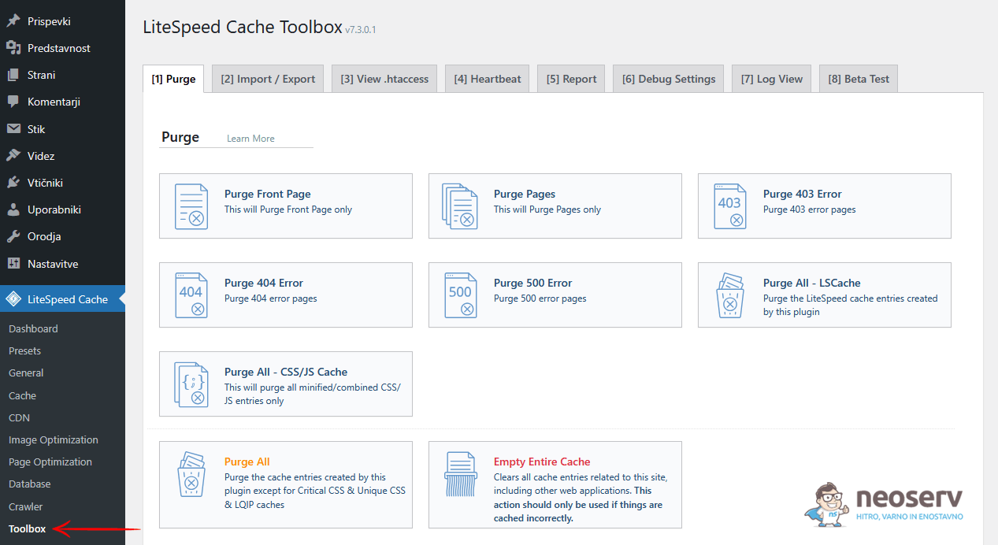Screen dimensions: 998x545
Task: Click the orange Purge All title
Action: (247, 462)
